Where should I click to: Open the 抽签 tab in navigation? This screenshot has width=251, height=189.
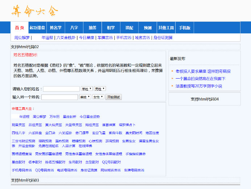click(x=92, y=28)
